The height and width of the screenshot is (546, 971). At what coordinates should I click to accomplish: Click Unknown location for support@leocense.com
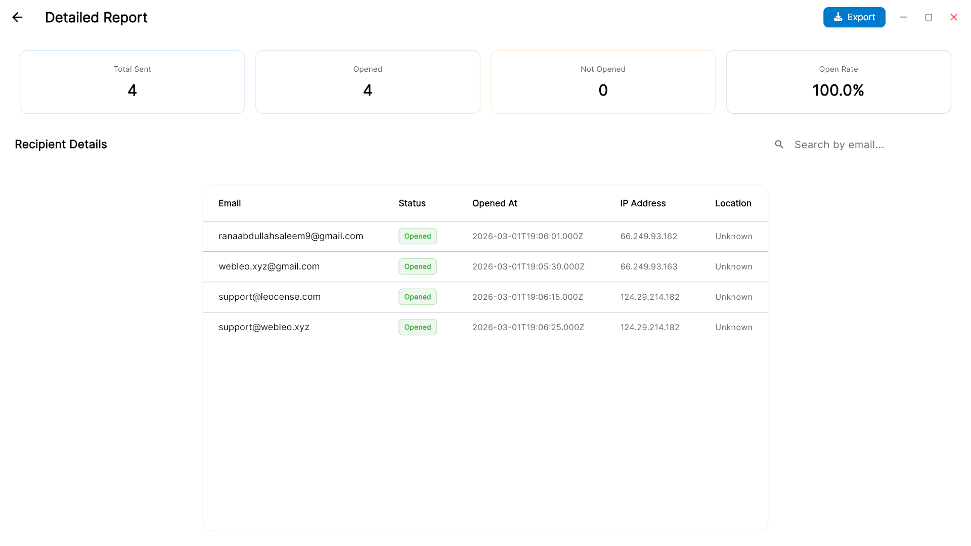click(x=734, y=297)
